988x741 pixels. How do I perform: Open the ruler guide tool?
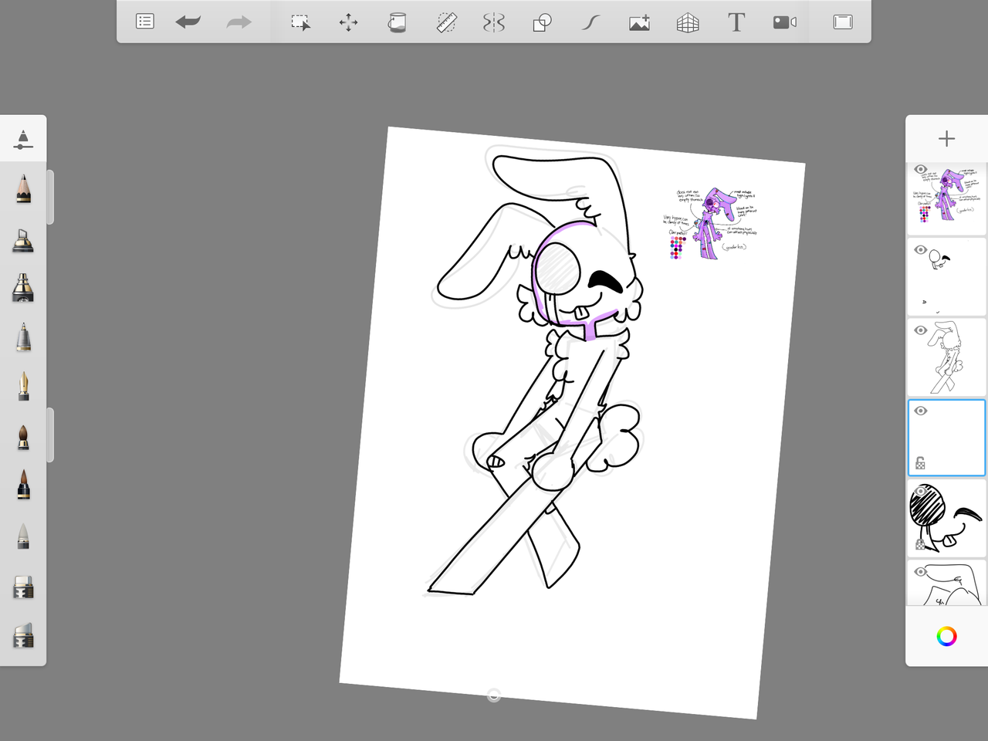446,22
